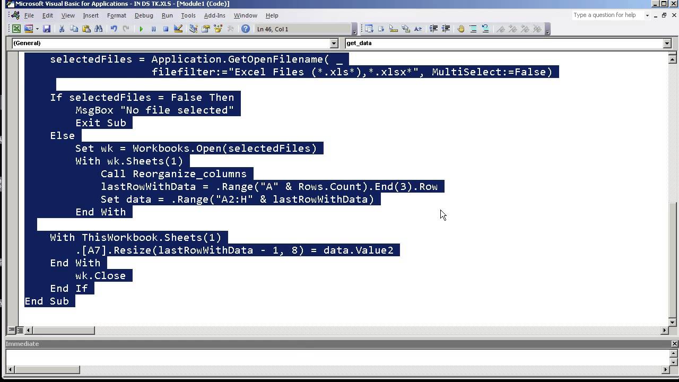Indent the selected code block
The height and width of the screenshot is (382, 679).
(434, 29)
